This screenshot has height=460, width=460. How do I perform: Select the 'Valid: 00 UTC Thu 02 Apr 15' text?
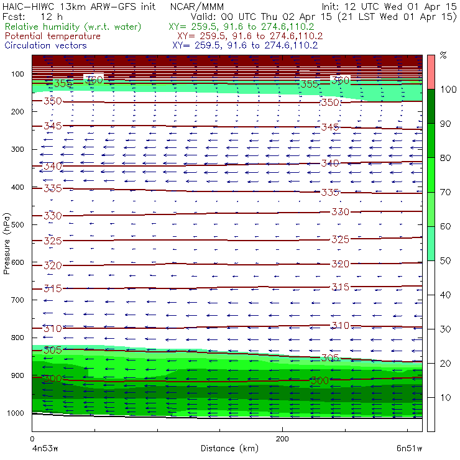pos(262,17)
